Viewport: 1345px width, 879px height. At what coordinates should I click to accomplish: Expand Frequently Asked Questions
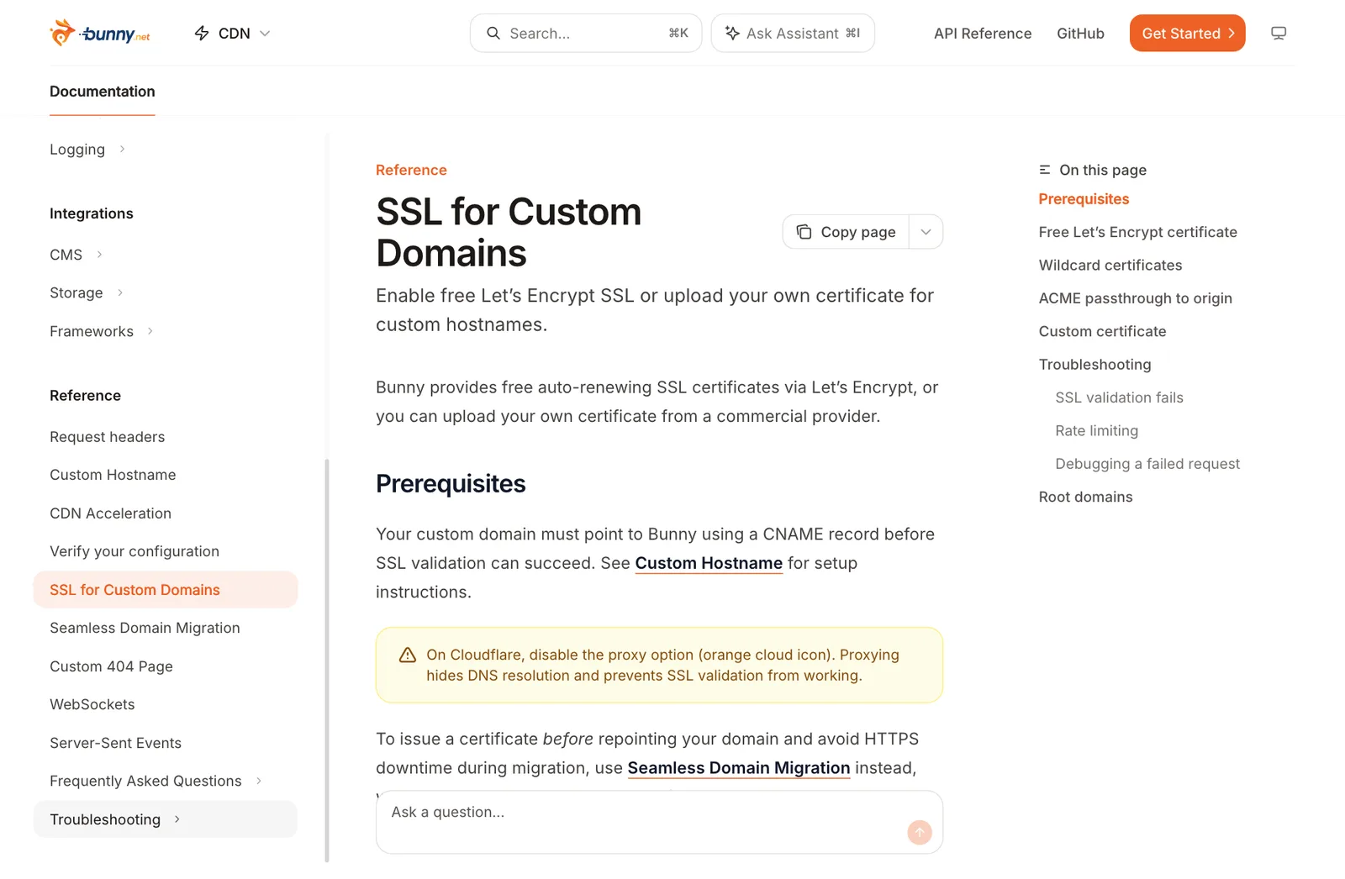pyautogui.click(x=258, y=781)
